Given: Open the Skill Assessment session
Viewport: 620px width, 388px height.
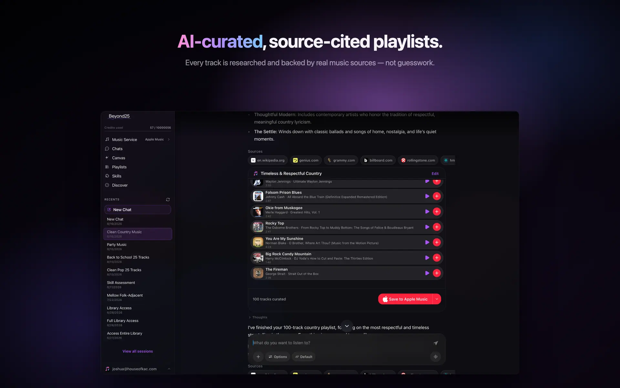Looking at the screenshot, I should 138,285.
